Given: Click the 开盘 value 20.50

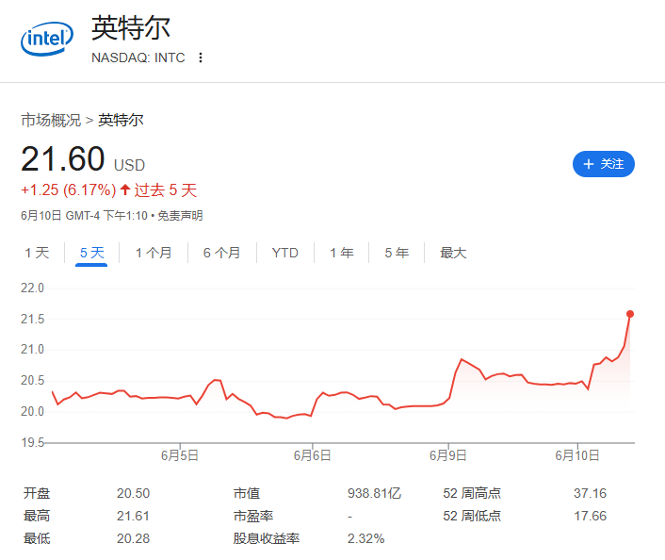Looking at the screenshot, I should click(x=133, y=493).
